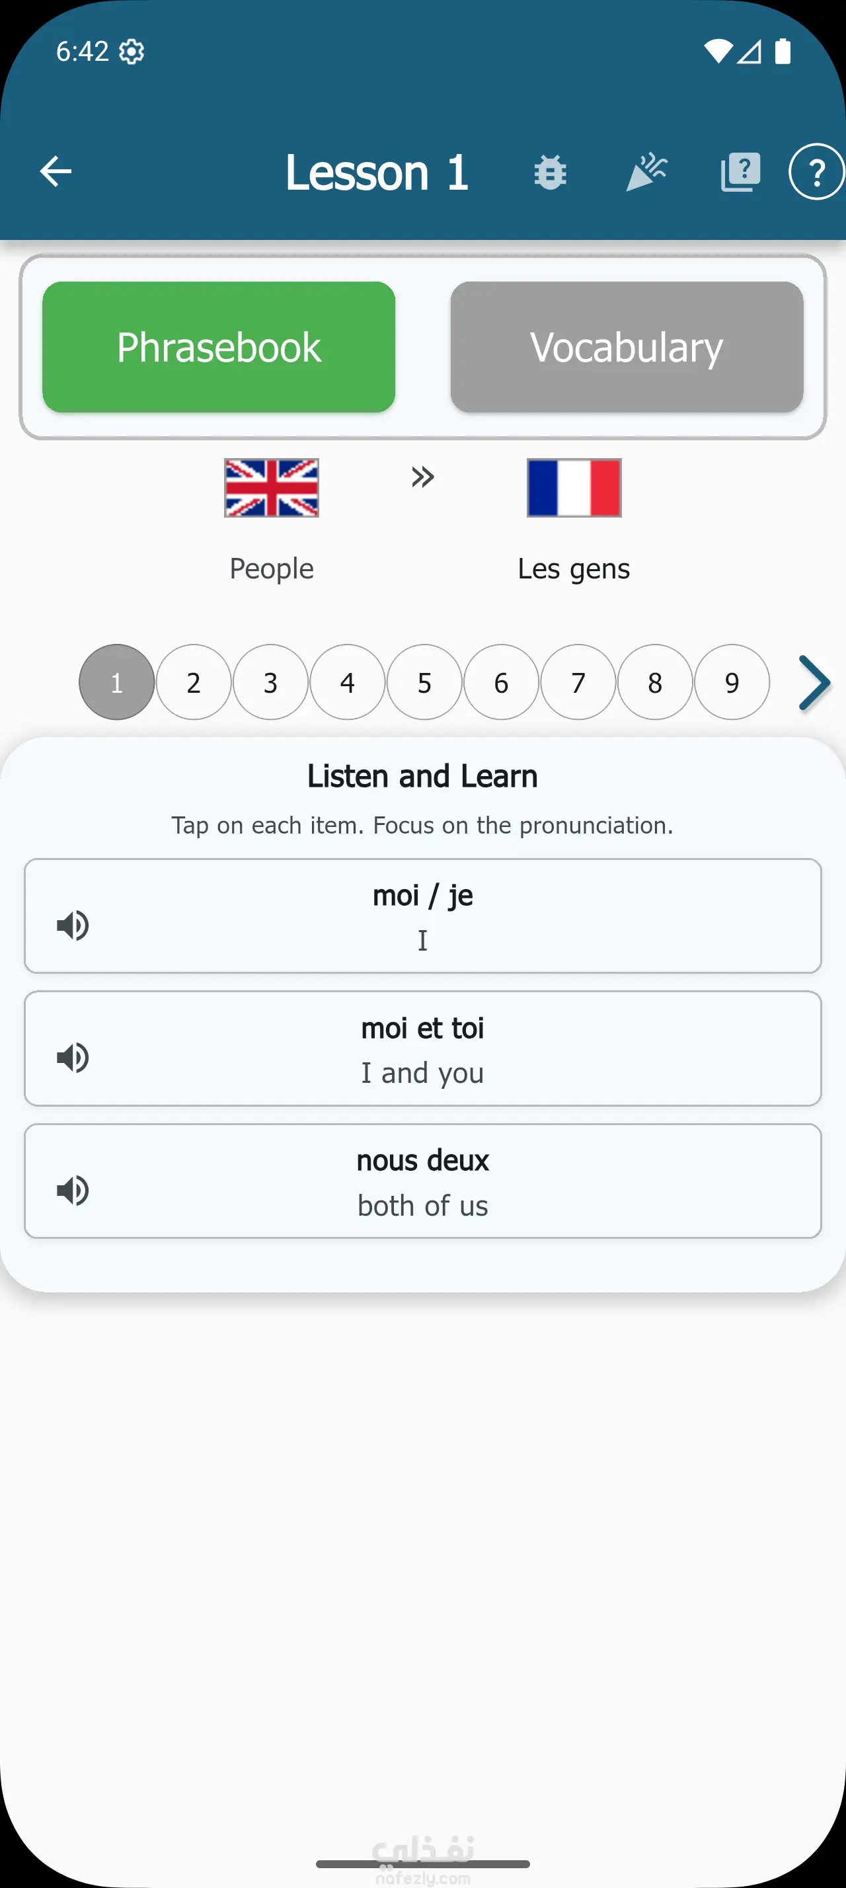Play audio for 'moi et toi'

point(73,1058)
